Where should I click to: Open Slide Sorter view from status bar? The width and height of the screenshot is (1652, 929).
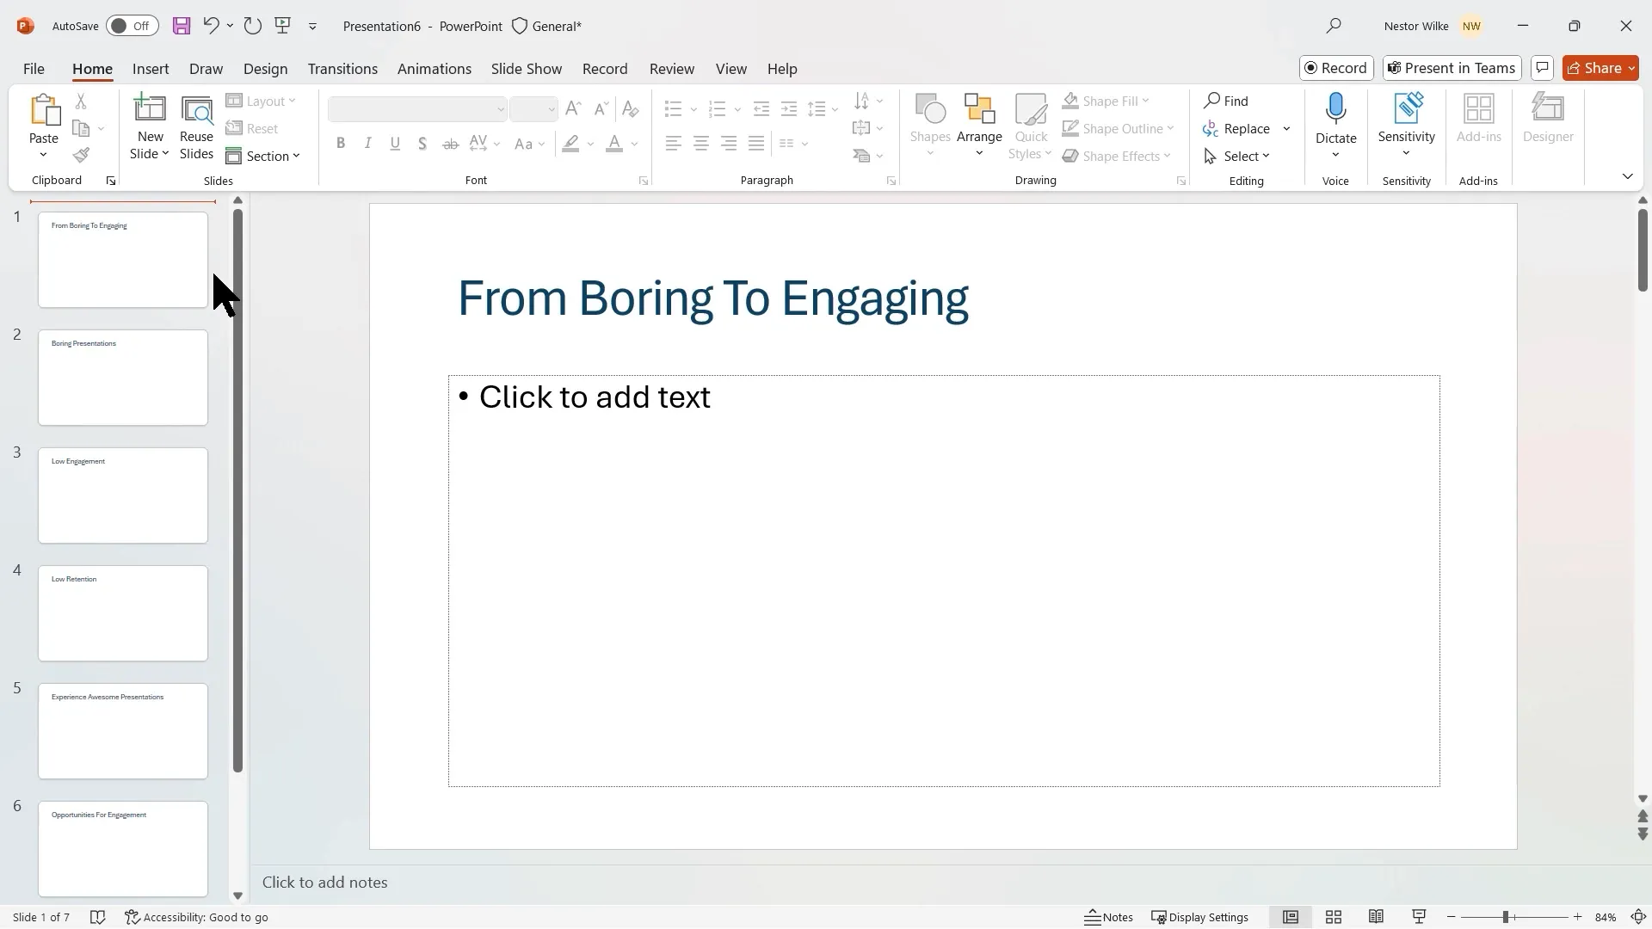tap(1334, 917)
